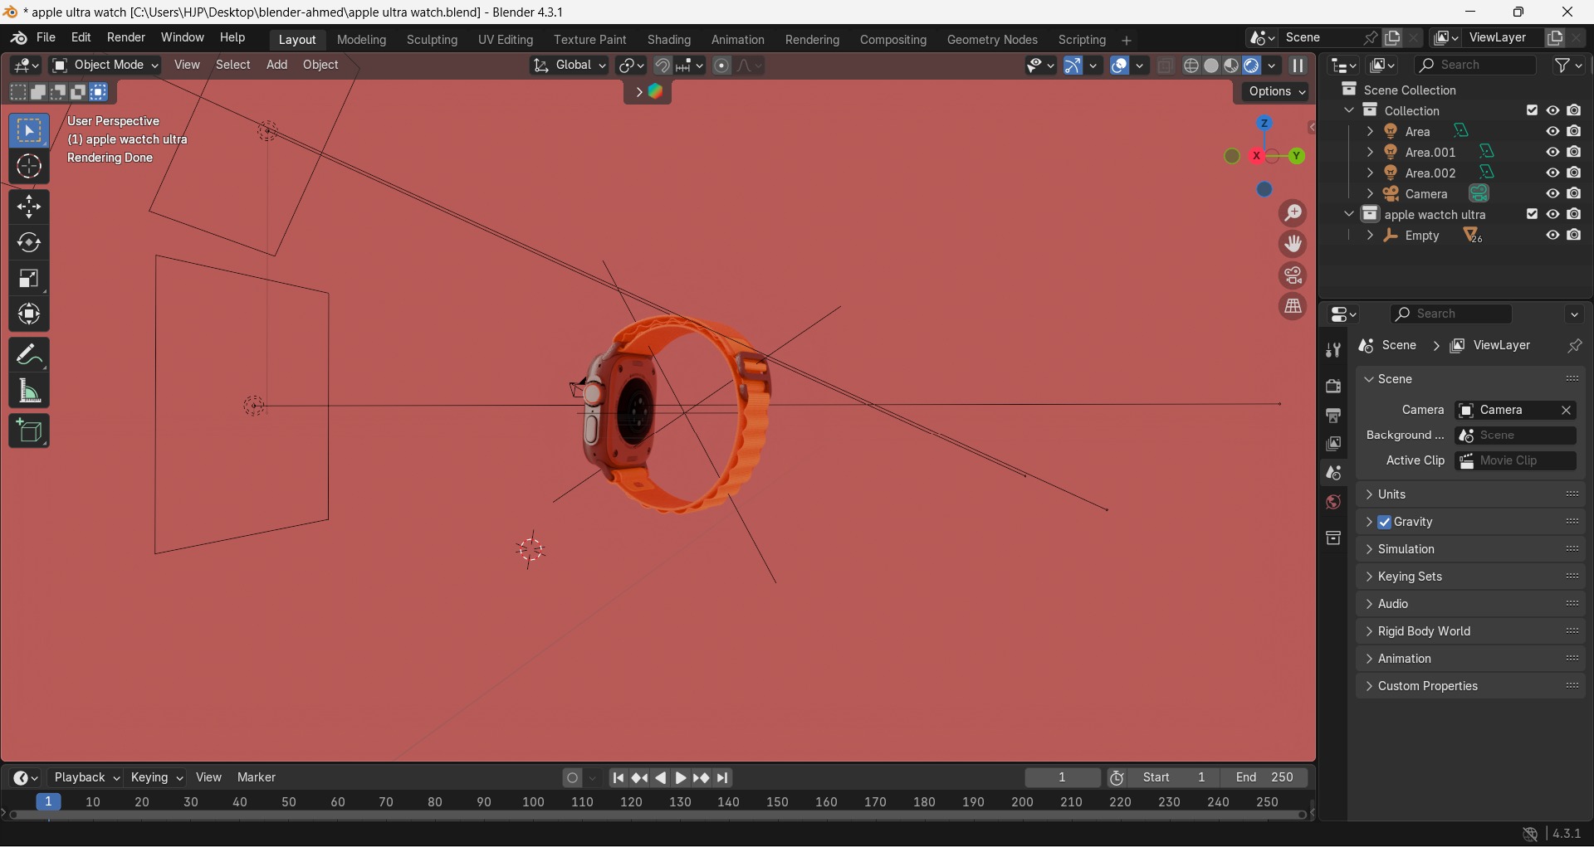The width and height of the screenshot is (1594, 847).
Task: Switch to solid viewport shading
Action: coord(1211,66)
